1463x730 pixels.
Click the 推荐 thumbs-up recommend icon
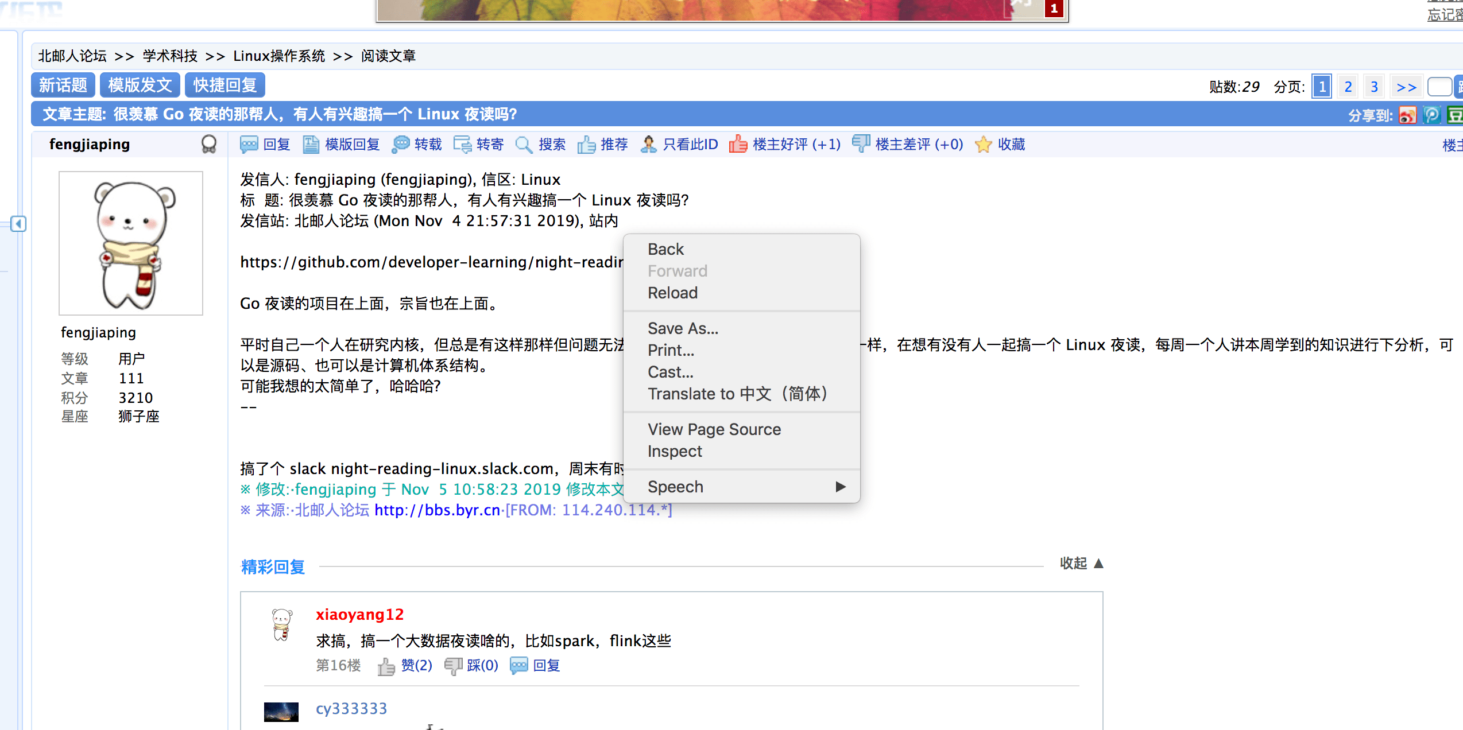point(586,144)
